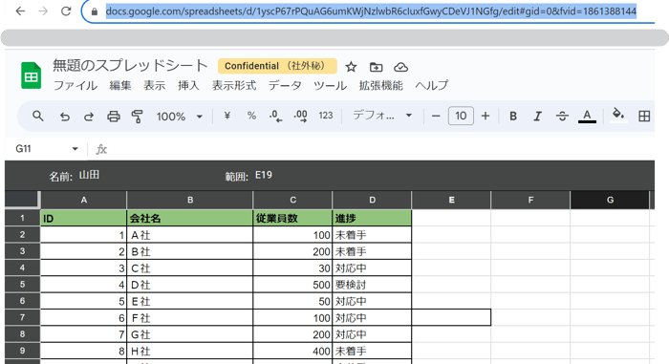Open the name box dropdown arrow
669x364 pixels.
point(76,149)
